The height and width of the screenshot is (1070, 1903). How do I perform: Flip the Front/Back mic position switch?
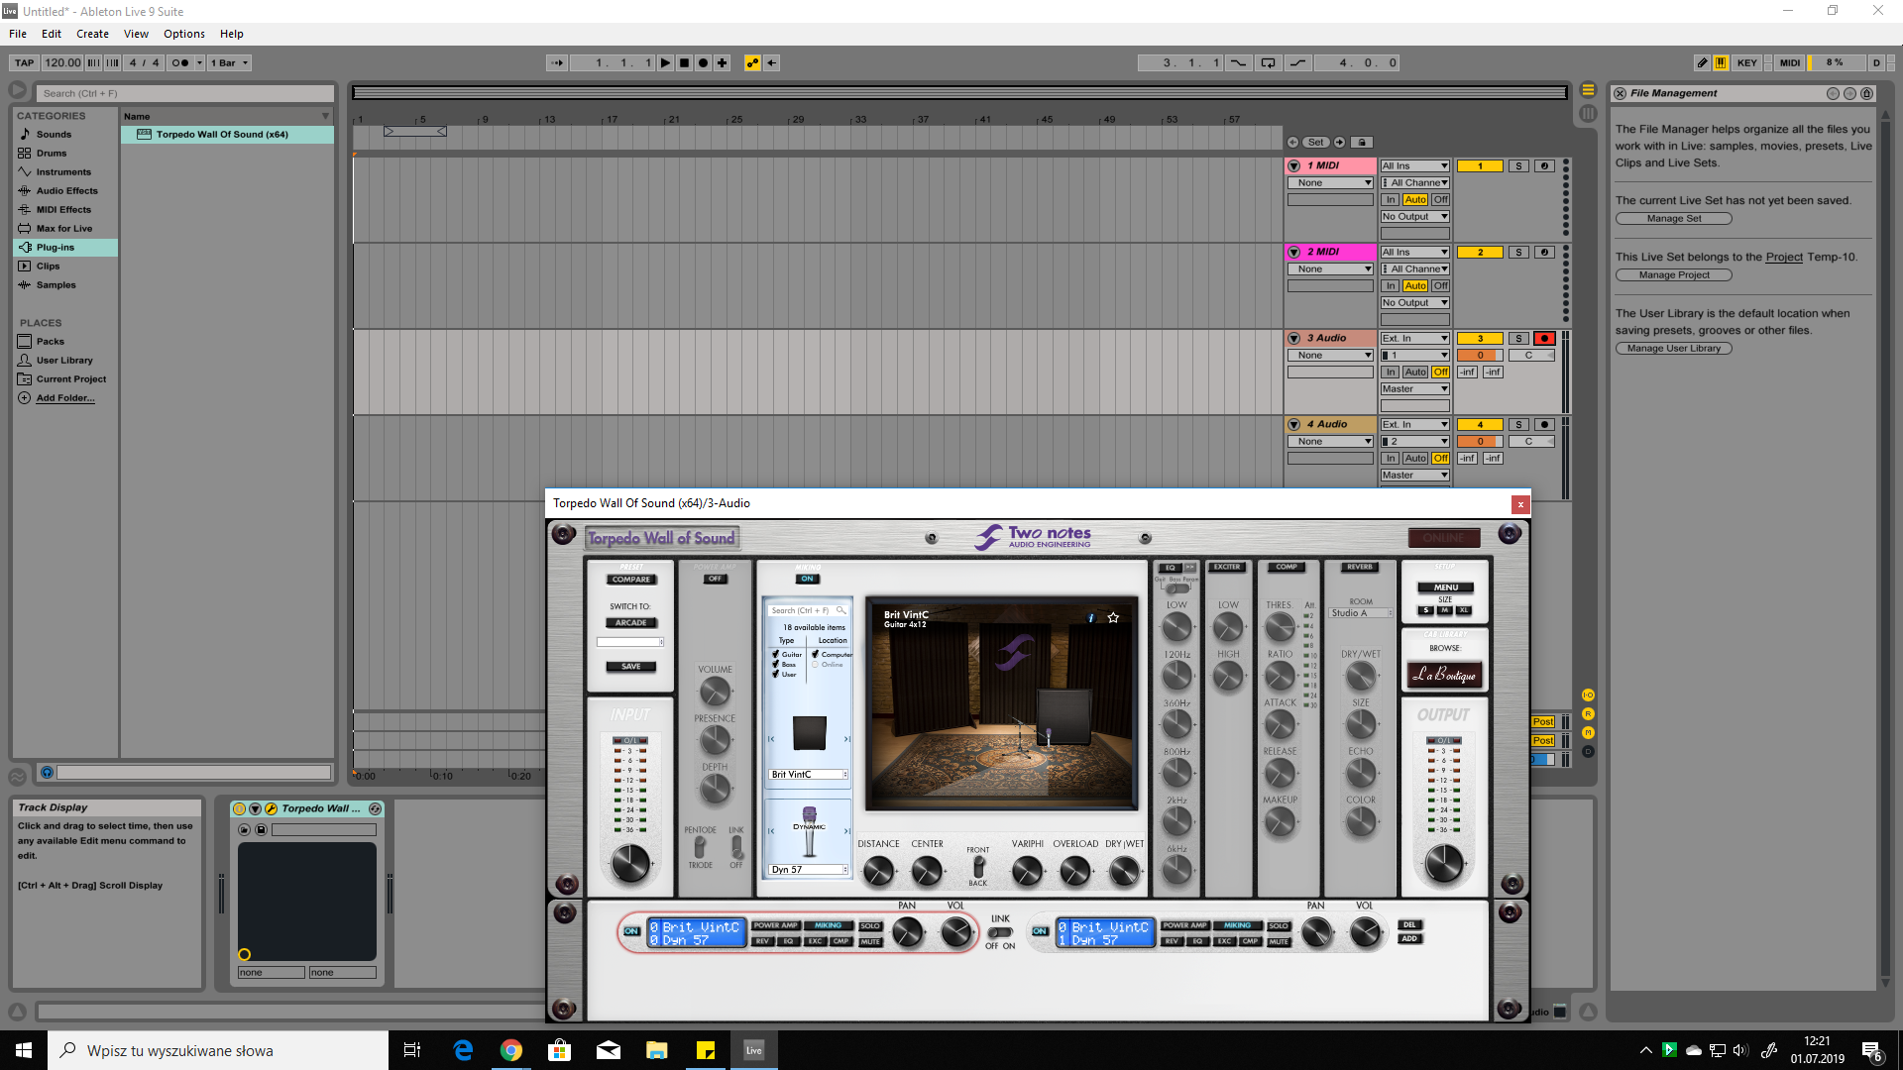click(978, 867)
